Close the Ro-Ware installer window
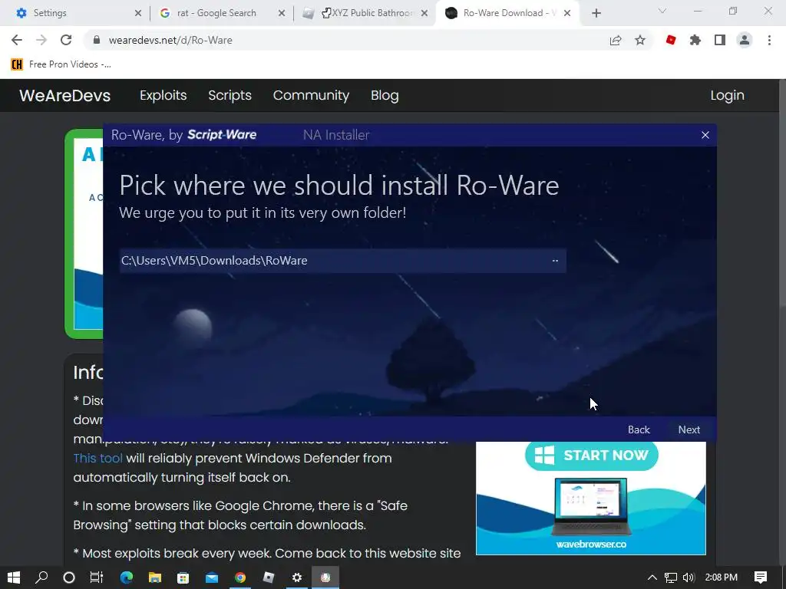786x589 pixels. point(705,135)
